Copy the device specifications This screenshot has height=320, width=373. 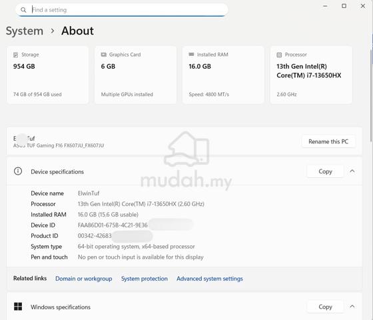[x=325, y=171]
